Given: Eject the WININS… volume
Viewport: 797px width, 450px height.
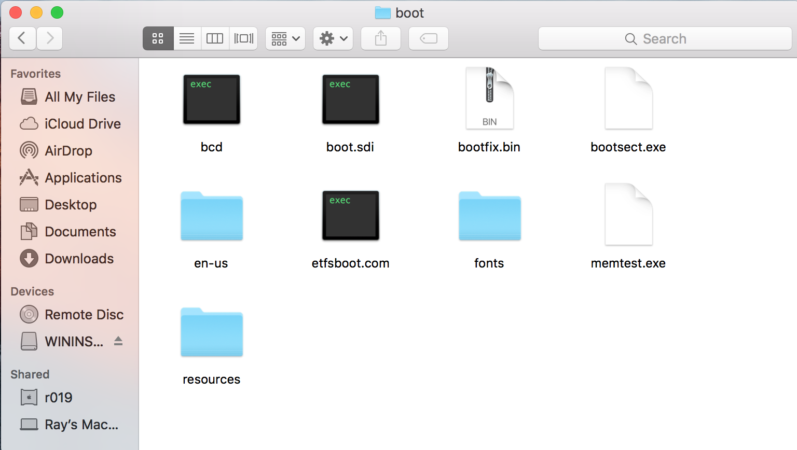Looking at the screenshot, I should point(118,341).
